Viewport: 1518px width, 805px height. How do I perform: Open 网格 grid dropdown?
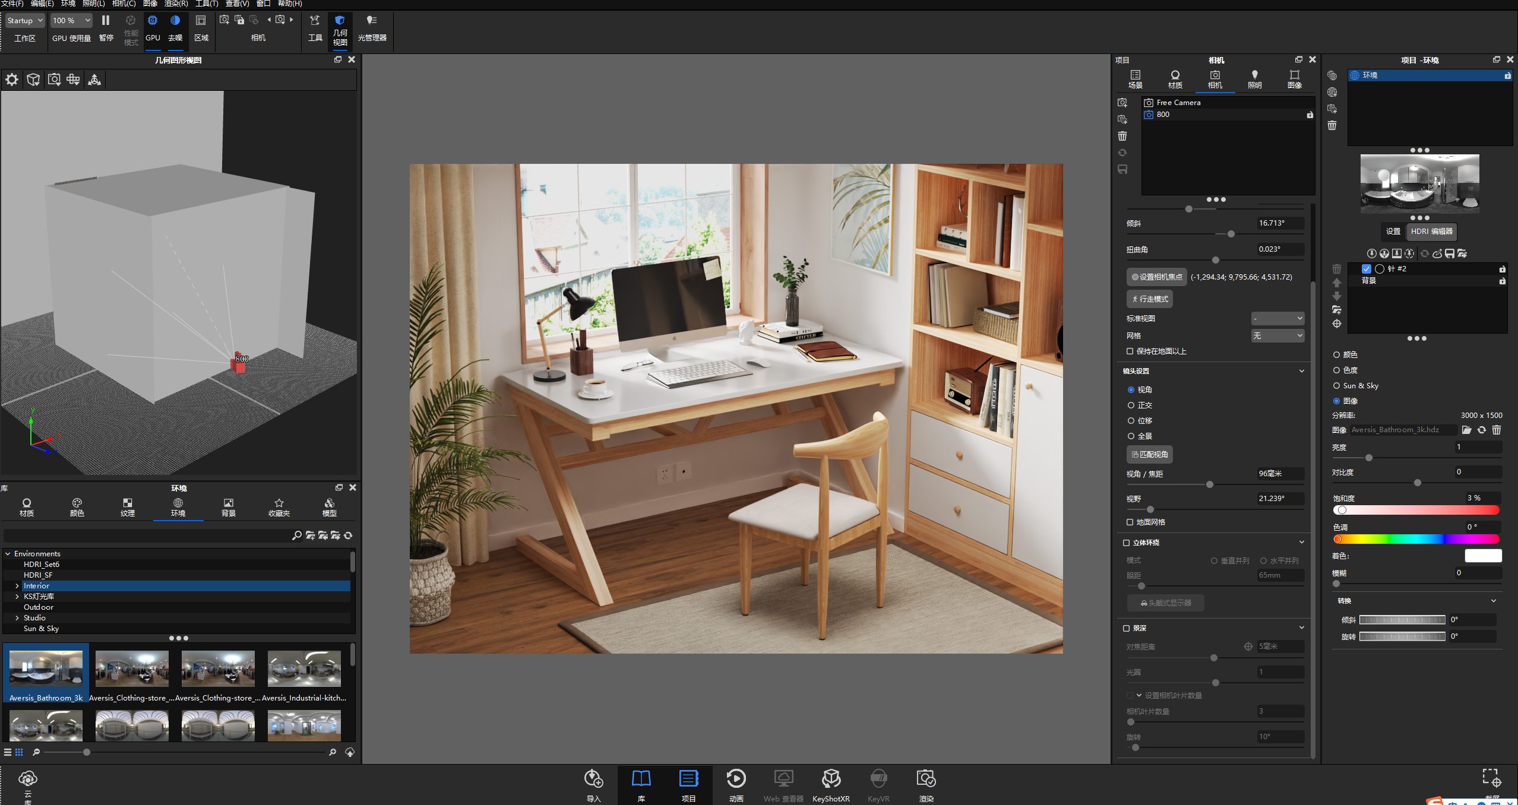1277,336
